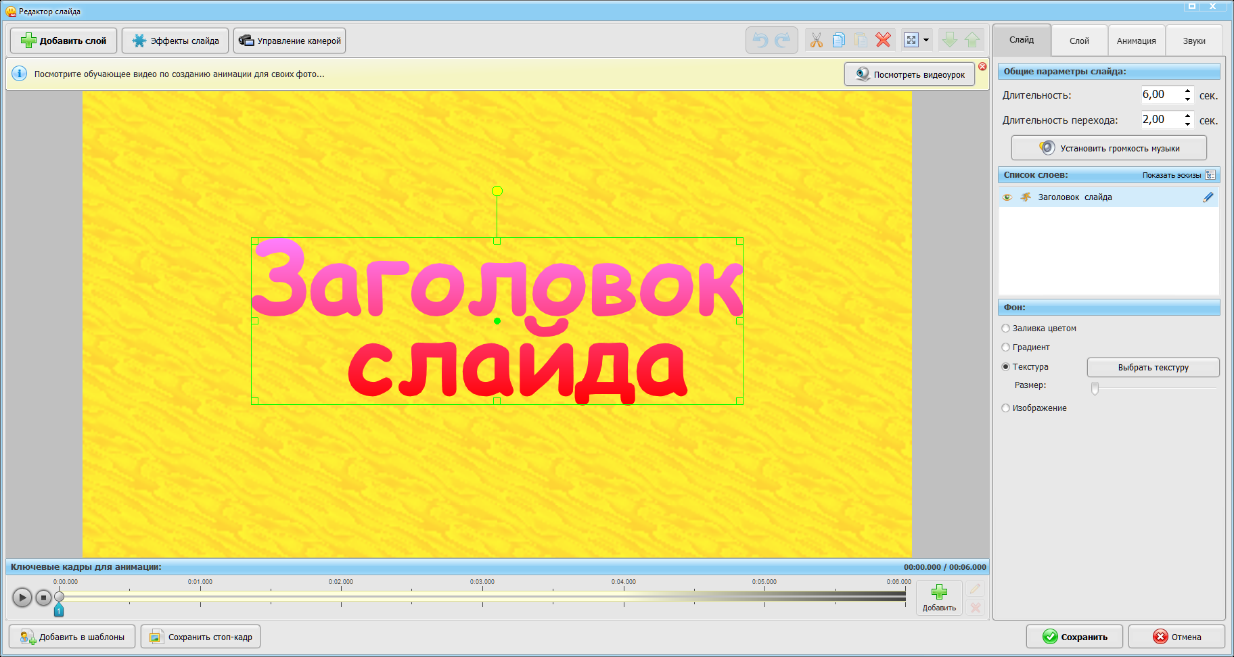
Task: Click the edit keyframe pencil icon
Action: coord(975,589)
